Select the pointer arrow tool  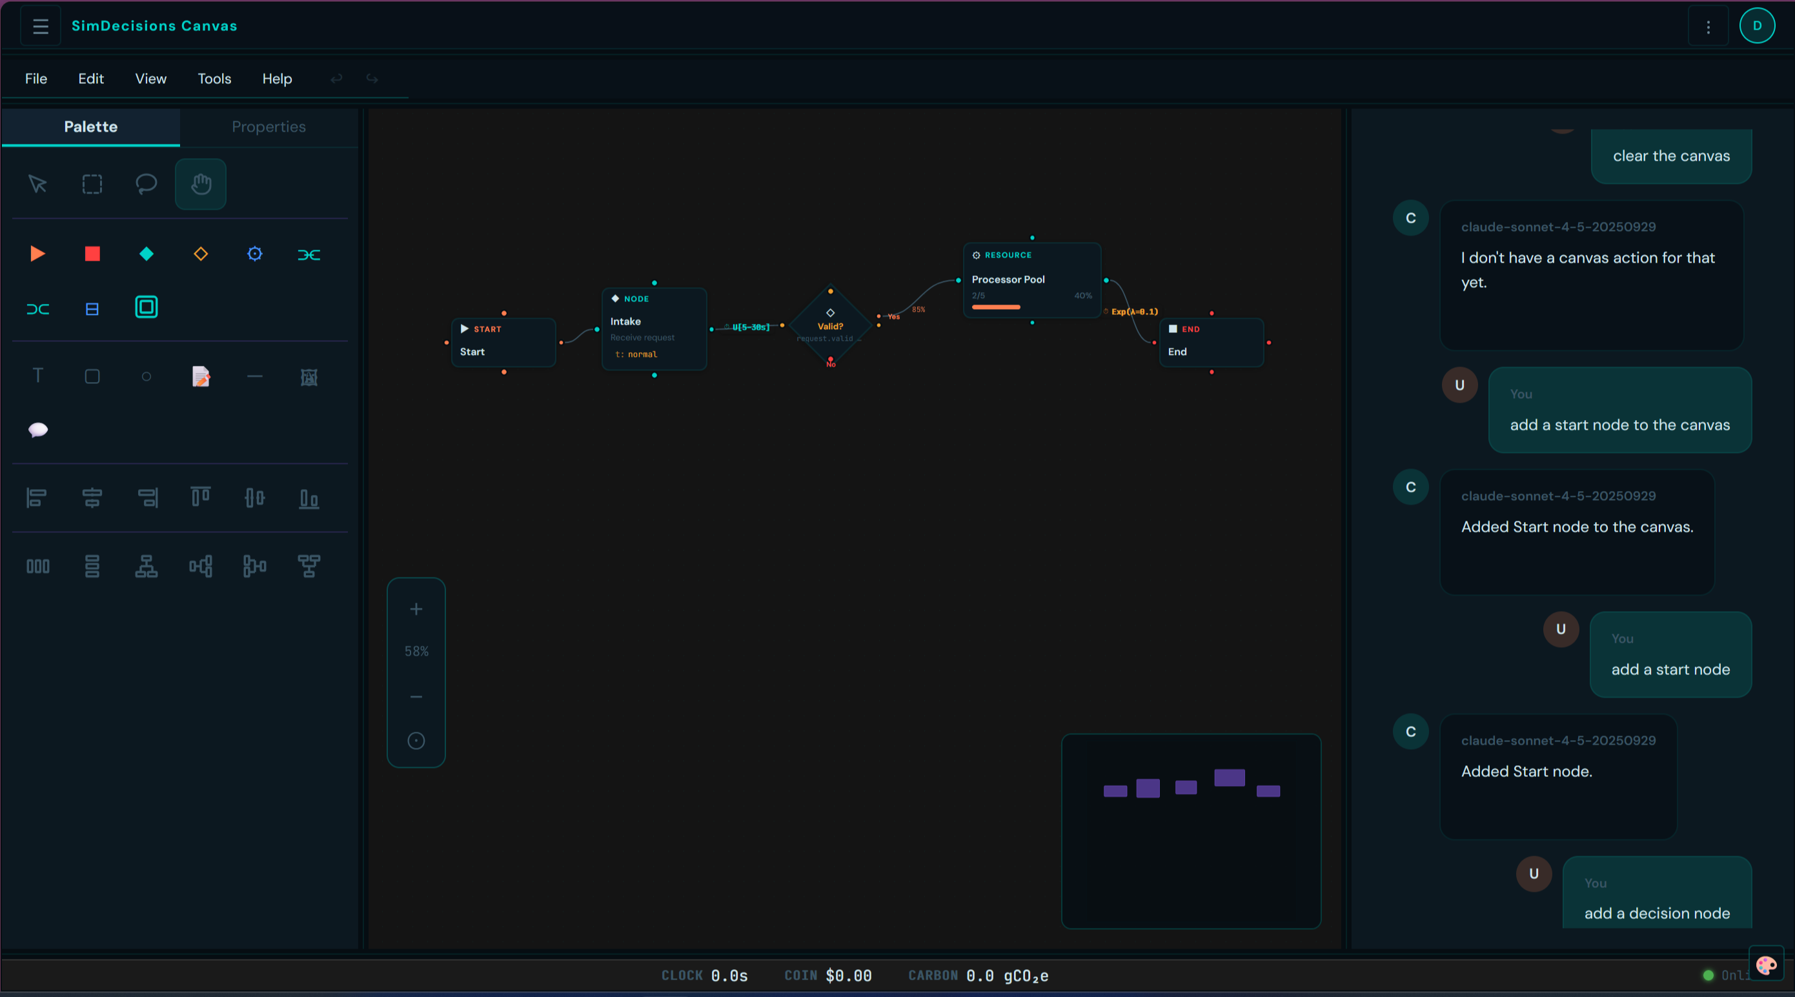tap(38, 184)
